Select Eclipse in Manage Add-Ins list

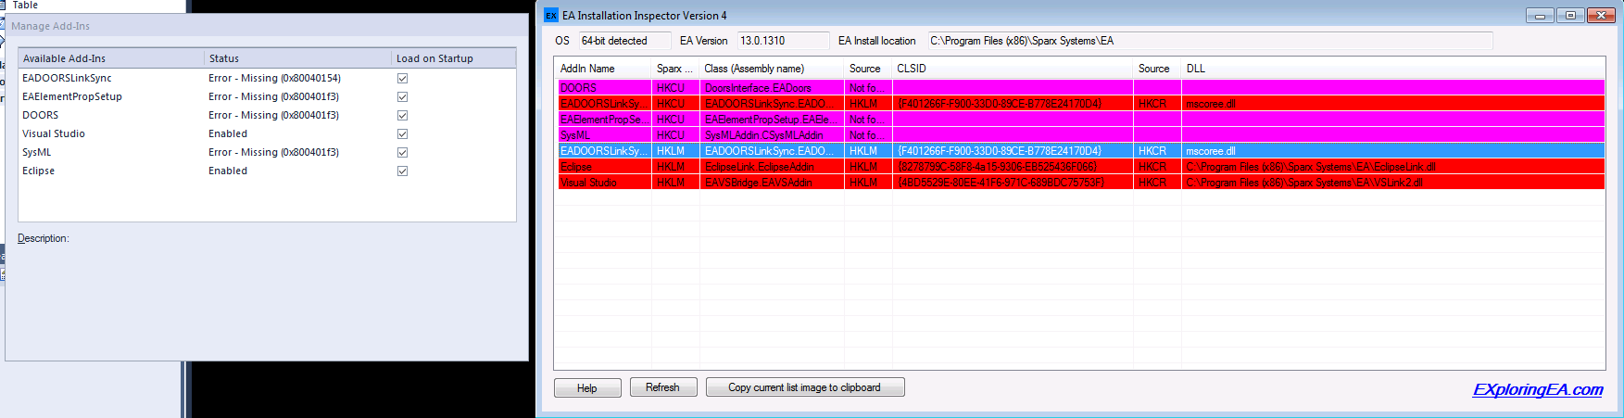39,171
